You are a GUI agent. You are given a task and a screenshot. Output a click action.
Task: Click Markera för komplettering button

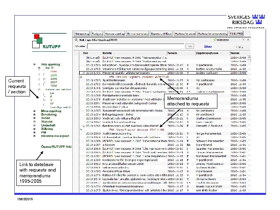point(212,33)
